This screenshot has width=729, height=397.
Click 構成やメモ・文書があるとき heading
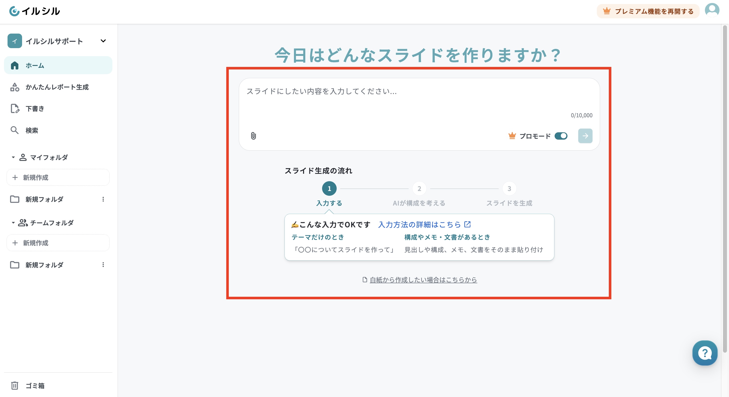click(447, 237)
